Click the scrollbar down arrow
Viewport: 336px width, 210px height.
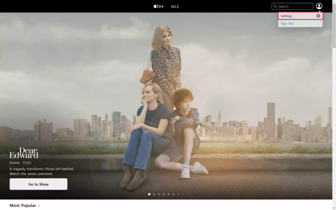tap(334, 208)
